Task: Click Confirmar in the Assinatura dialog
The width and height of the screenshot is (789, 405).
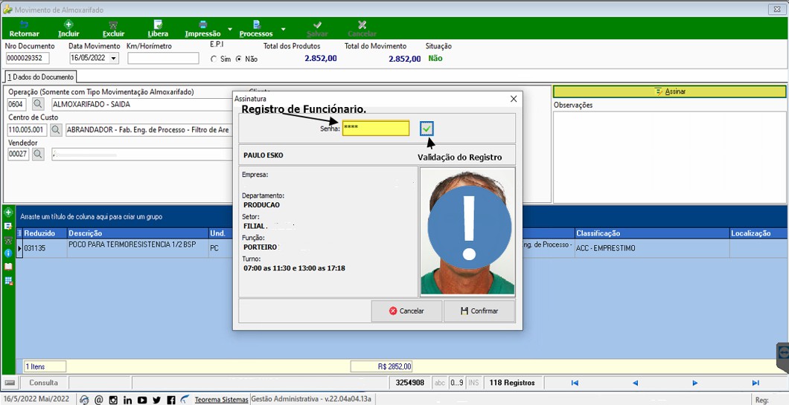Action: tap(479, 311)
